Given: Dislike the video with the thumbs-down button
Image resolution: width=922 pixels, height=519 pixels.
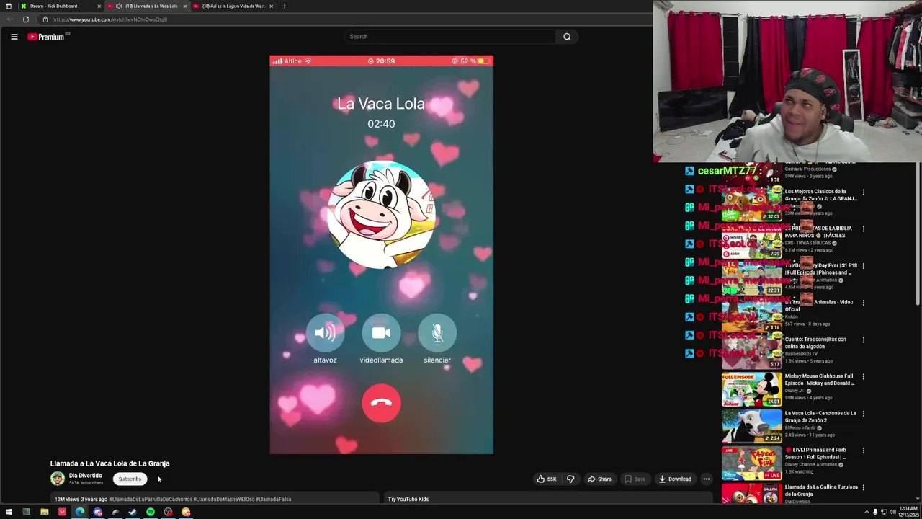Looking at the screenshot, I should (x=570, y=479).
